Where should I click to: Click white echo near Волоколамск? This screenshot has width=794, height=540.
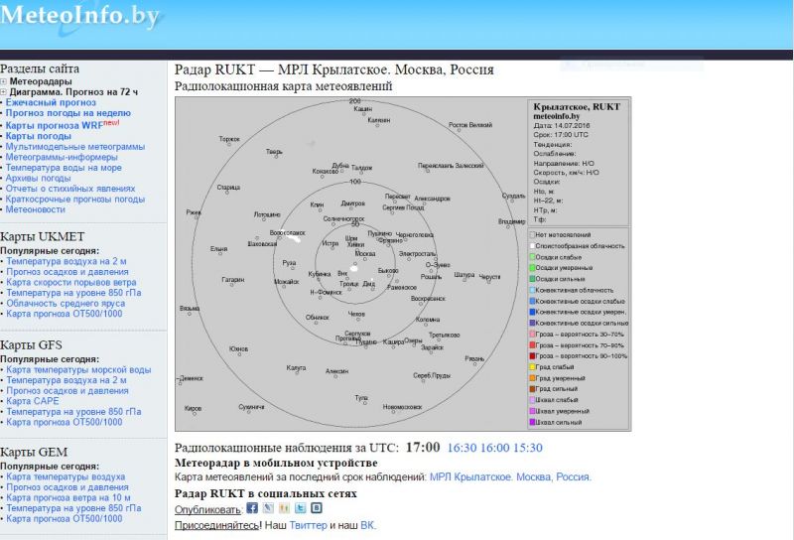coord(294,238)
